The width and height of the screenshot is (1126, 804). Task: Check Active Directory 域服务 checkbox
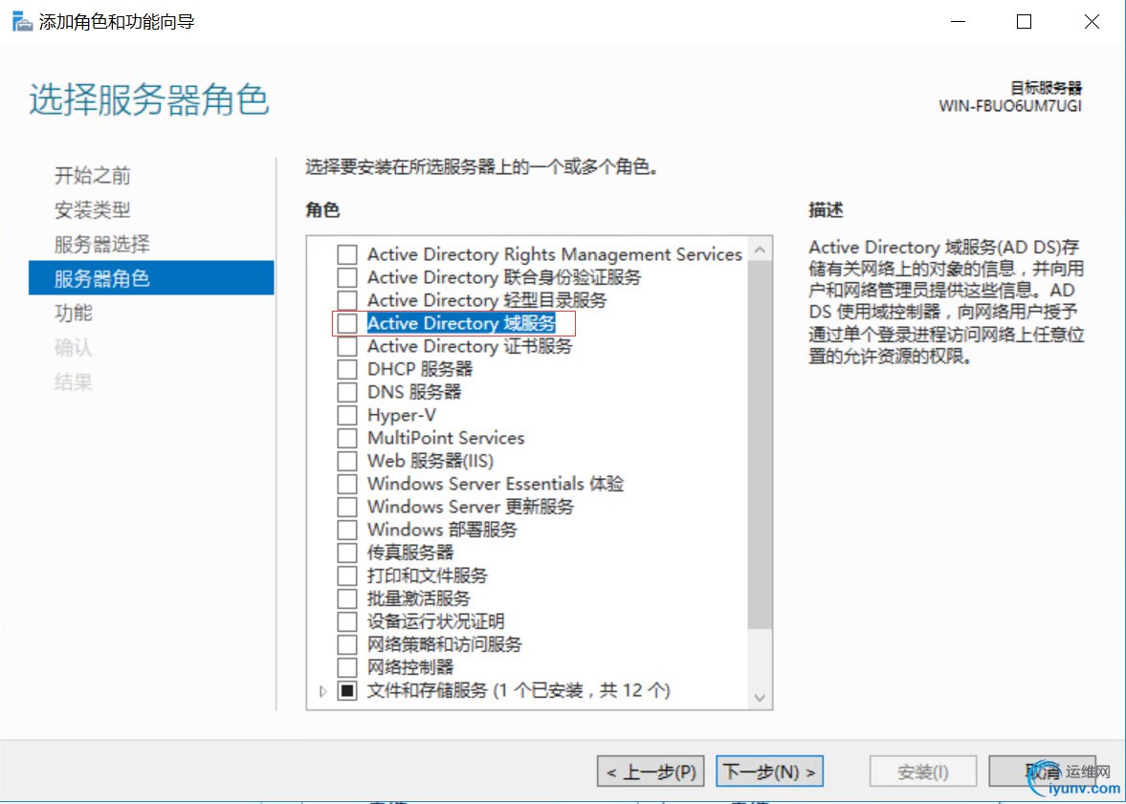[347, 324]
